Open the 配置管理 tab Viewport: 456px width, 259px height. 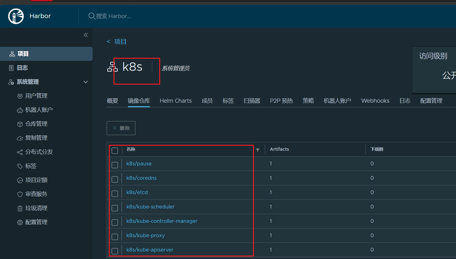(x=431, y=101)
